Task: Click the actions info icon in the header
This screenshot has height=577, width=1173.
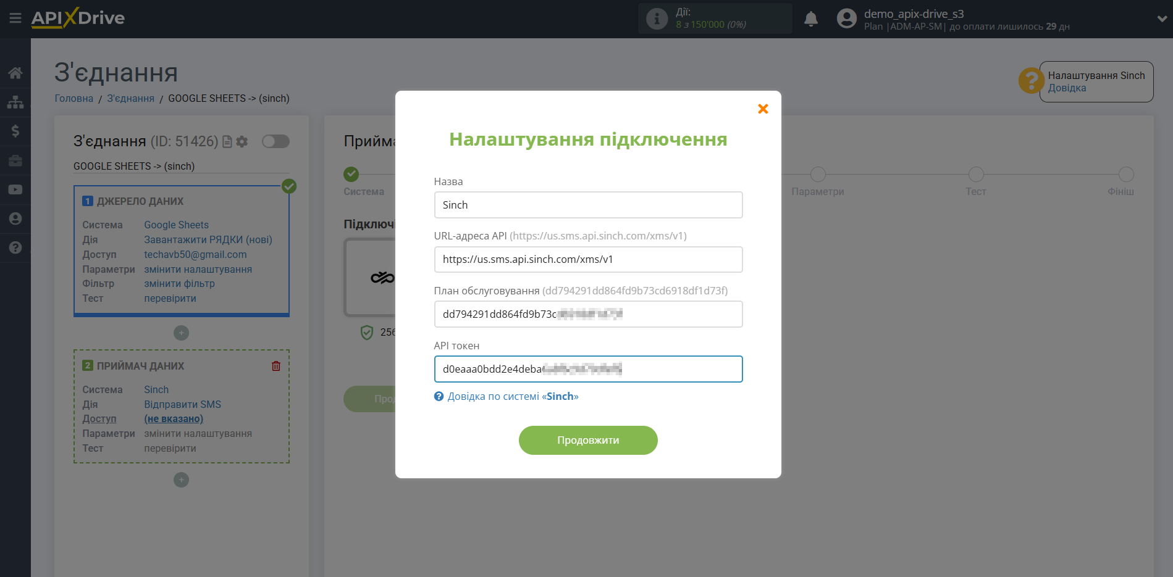Action: click(x=657, y=19)
